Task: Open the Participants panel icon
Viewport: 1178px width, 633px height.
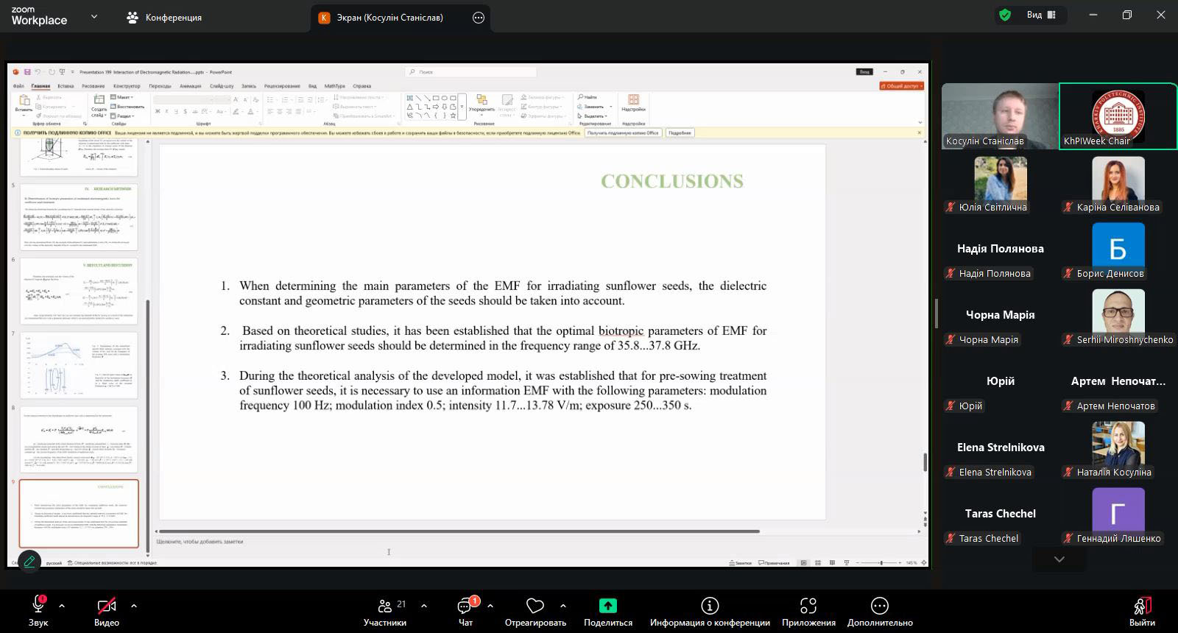Action: (385, 606)
